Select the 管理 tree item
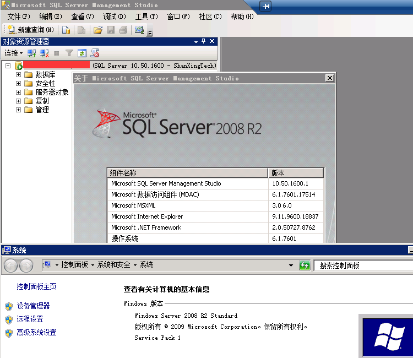The height and width of the screenshot is (358, 413). 42,110
